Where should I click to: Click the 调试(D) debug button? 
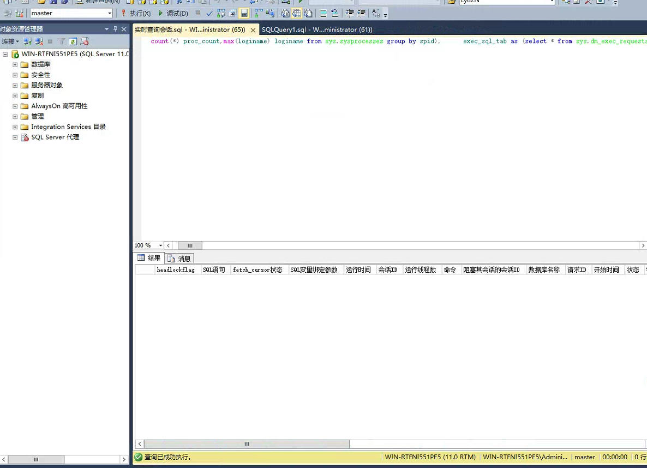pyautogui.click(x=173, y=13)
